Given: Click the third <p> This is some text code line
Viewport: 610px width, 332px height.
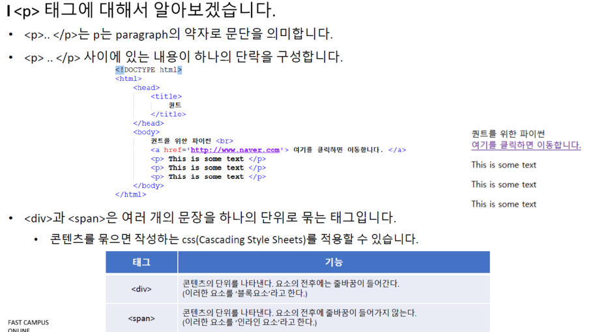Looking at the screenshot, I should click(x=208, y=177).
